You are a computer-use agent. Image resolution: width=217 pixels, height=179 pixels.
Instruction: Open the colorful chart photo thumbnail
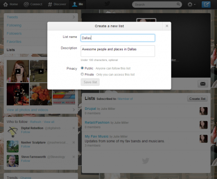(x=64, y=97)
